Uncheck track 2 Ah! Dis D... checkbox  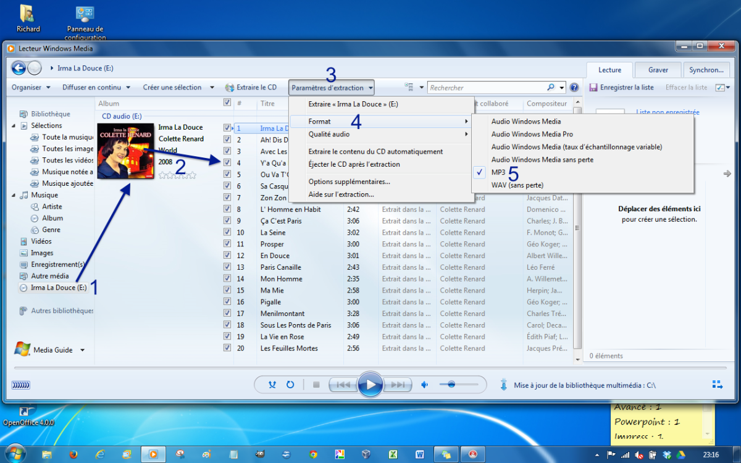click(227, 140)
